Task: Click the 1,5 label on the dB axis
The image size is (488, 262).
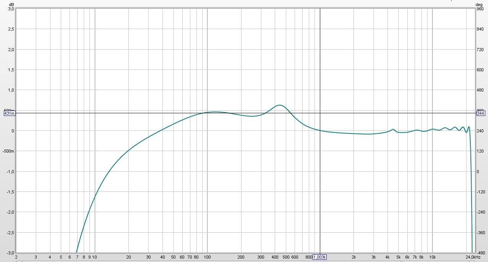Action: (x=11, y=70)
